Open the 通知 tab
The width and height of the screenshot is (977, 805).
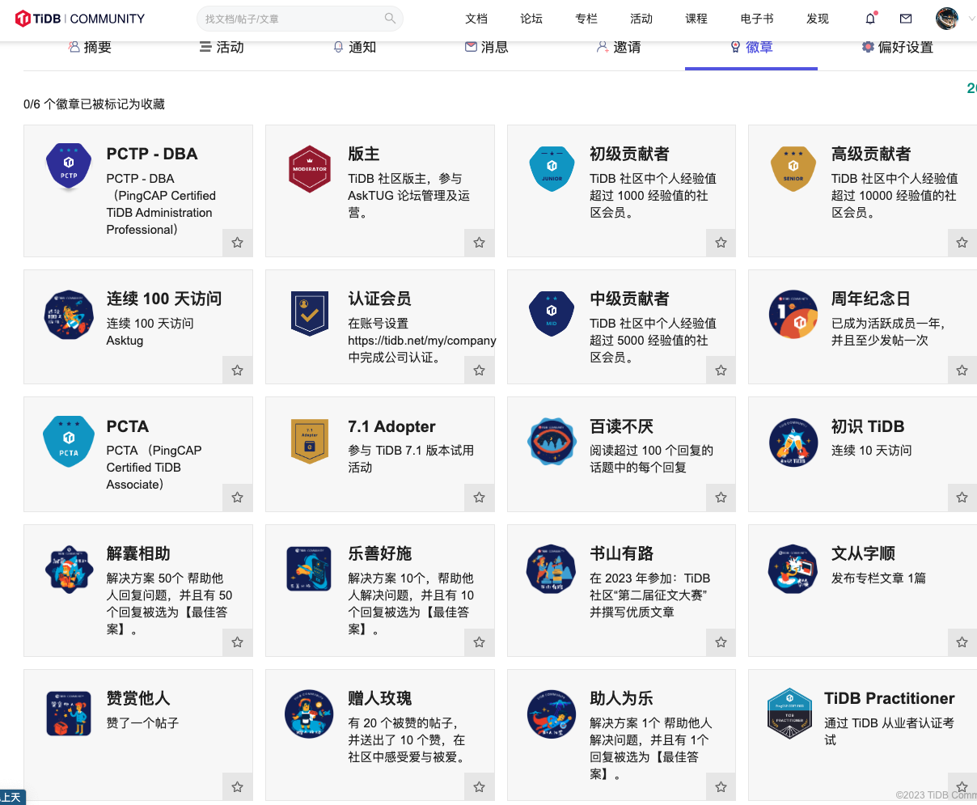click(354, 48)
